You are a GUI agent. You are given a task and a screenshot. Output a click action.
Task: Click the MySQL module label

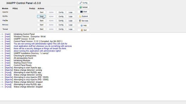(x=5, y=16)
